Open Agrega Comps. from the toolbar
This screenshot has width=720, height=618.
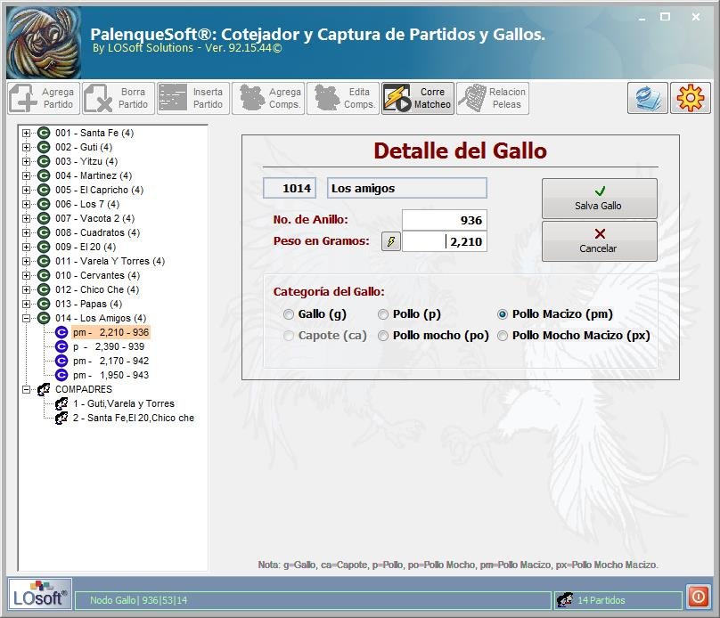(267, 98)
